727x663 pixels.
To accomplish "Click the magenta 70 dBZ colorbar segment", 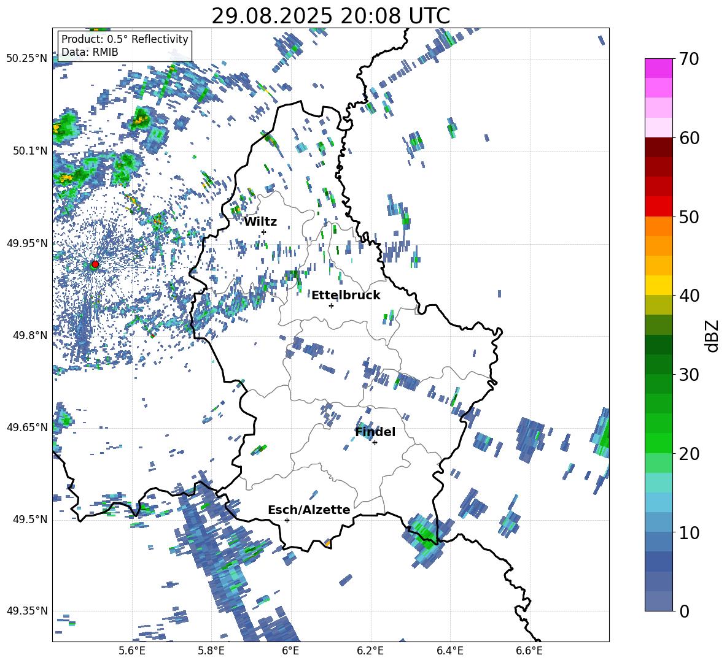I will tap(658, 68).
